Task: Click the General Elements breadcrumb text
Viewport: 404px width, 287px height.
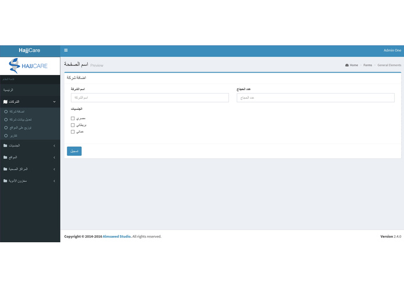Action: tap(389, 65)
